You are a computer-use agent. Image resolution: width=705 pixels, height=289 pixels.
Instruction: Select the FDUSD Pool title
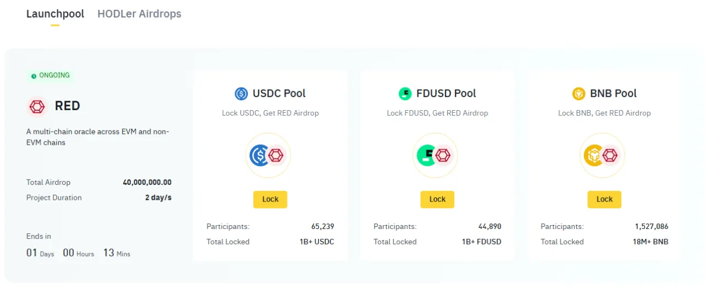tap(446, 94)
